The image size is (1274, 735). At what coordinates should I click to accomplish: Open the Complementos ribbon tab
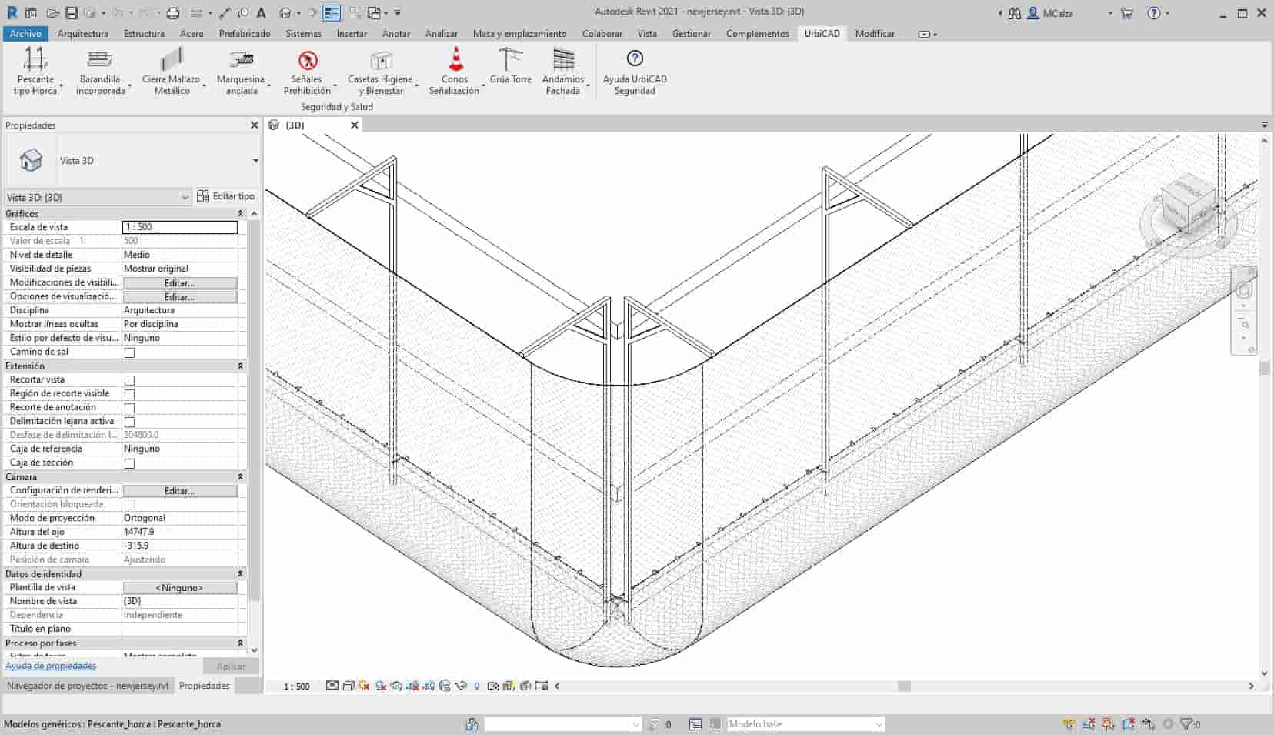pos(758,34)
